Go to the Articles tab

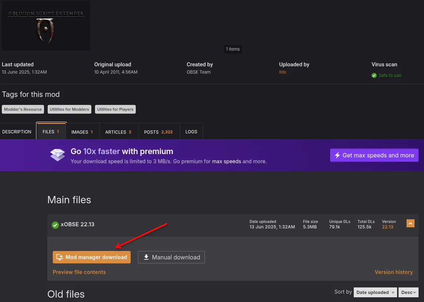pos(119,132)
